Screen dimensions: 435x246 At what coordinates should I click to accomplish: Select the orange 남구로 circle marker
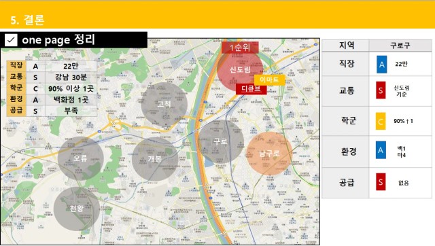(x=269, y=154)
